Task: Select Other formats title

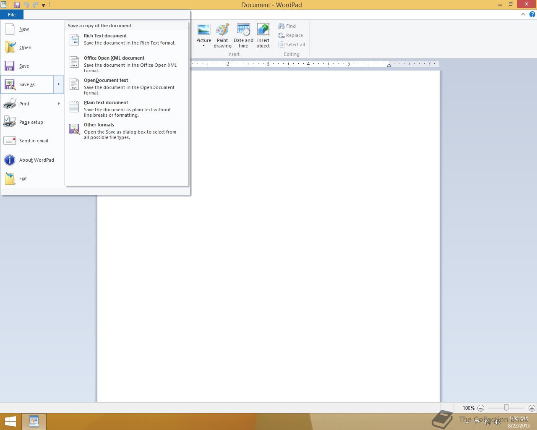Action: 99,125
